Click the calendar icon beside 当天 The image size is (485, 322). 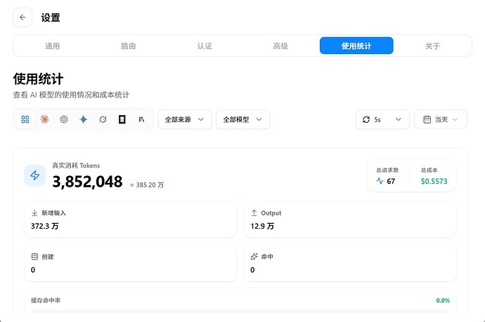click(x=427, y=119)
